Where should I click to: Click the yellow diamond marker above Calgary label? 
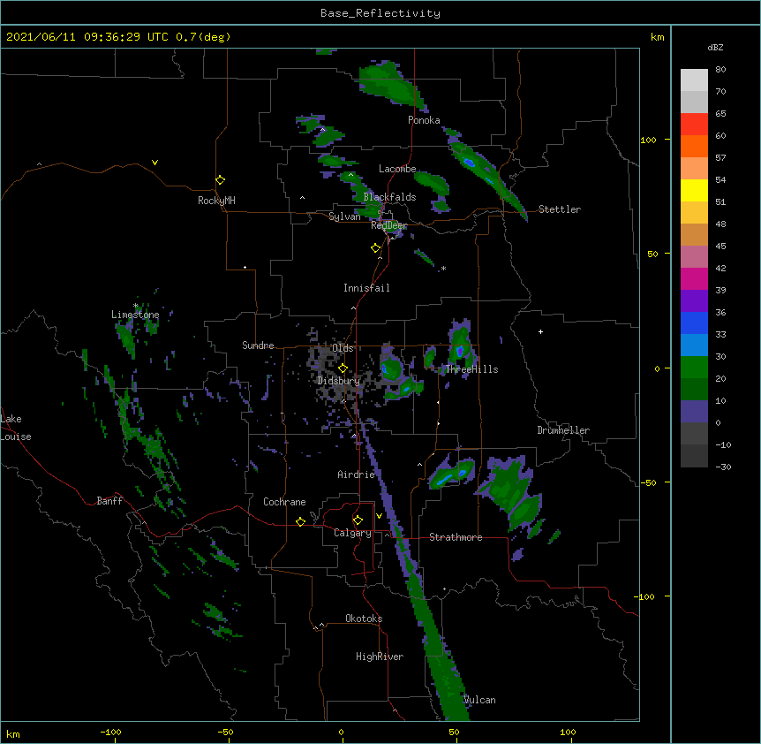pos(358,520)
